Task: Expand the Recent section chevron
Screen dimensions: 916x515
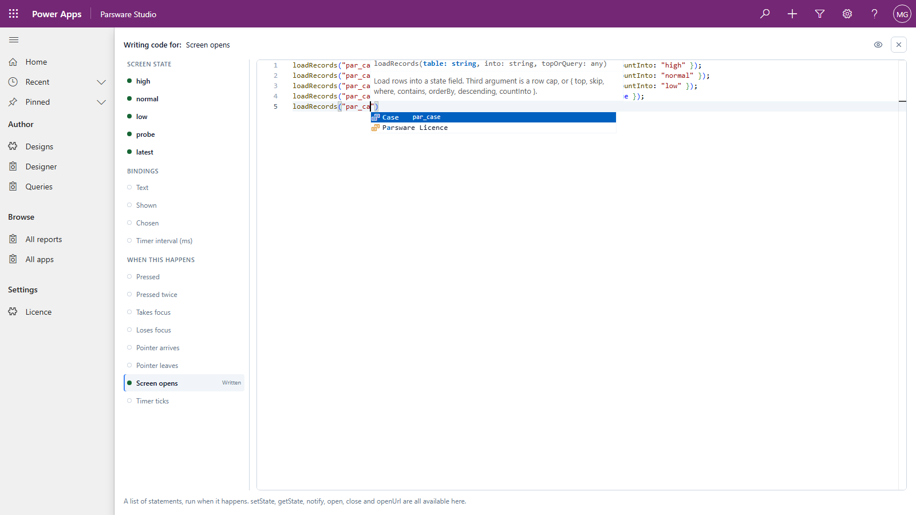Action: pyautogui.click(x=101, y=82)
